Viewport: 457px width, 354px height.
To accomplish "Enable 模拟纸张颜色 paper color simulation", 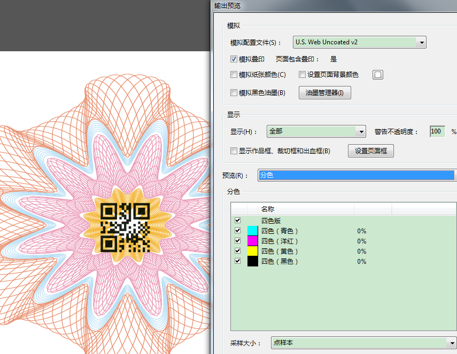I will coord(234,74).
